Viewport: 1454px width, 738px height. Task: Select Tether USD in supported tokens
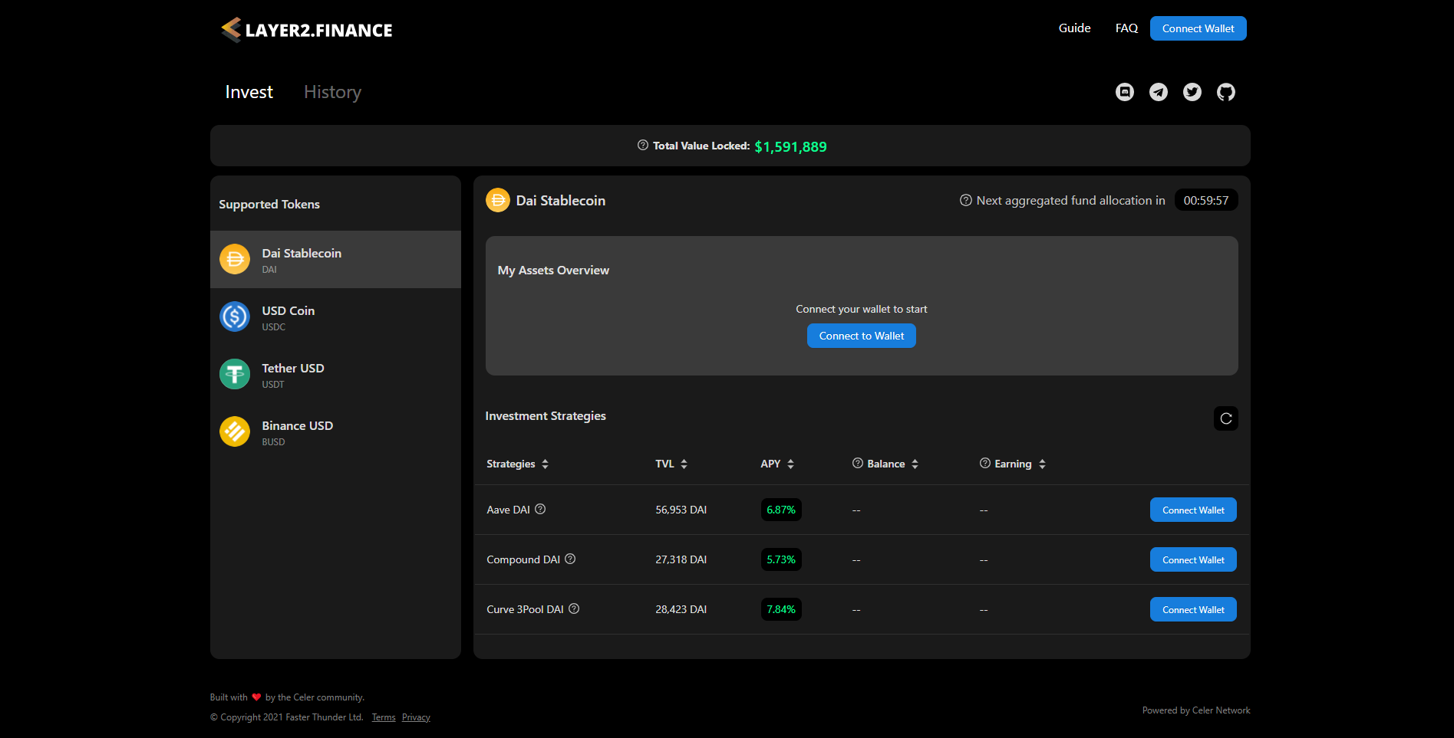[x=335, y=374]
